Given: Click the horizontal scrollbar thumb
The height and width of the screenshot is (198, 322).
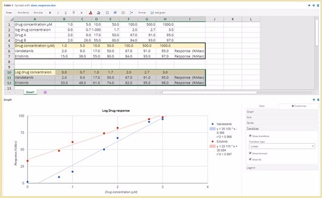Looking at the screenshot, I should pos(209,92).
